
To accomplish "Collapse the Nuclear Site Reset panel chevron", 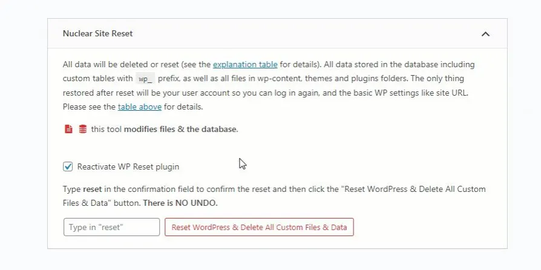I will click(x=485, y=34).
